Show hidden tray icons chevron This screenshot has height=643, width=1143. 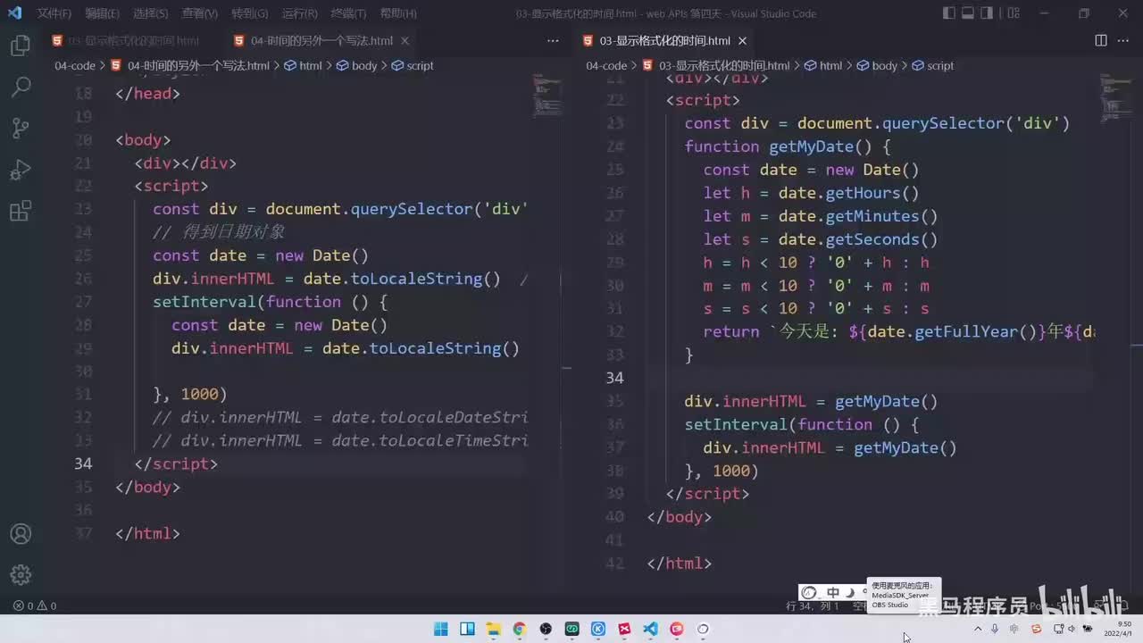[x=978, y=629]
